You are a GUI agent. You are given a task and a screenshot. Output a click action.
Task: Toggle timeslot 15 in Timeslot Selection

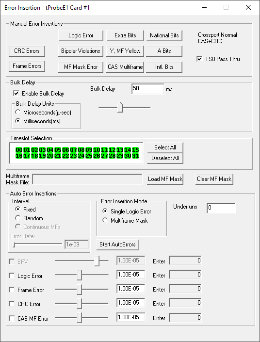[x=135, y=150]
